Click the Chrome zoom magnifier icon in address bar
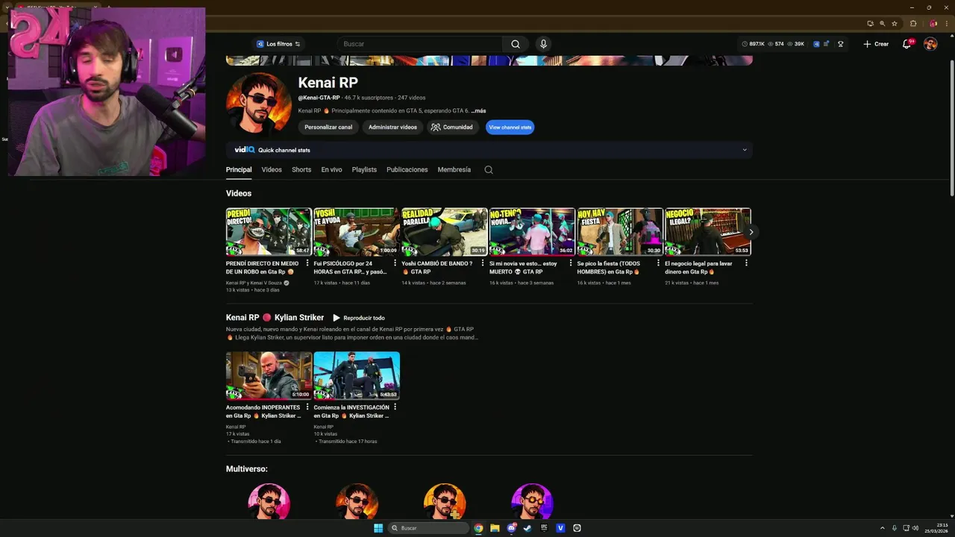This screenshot has width=955, height=537. (882, 23)
